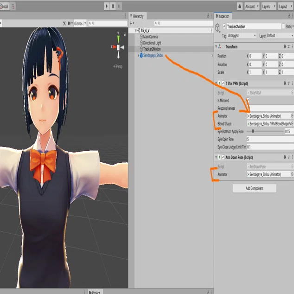
Task: Open the Tag Untagged dropdown
Action: click(x=242, y=35)
